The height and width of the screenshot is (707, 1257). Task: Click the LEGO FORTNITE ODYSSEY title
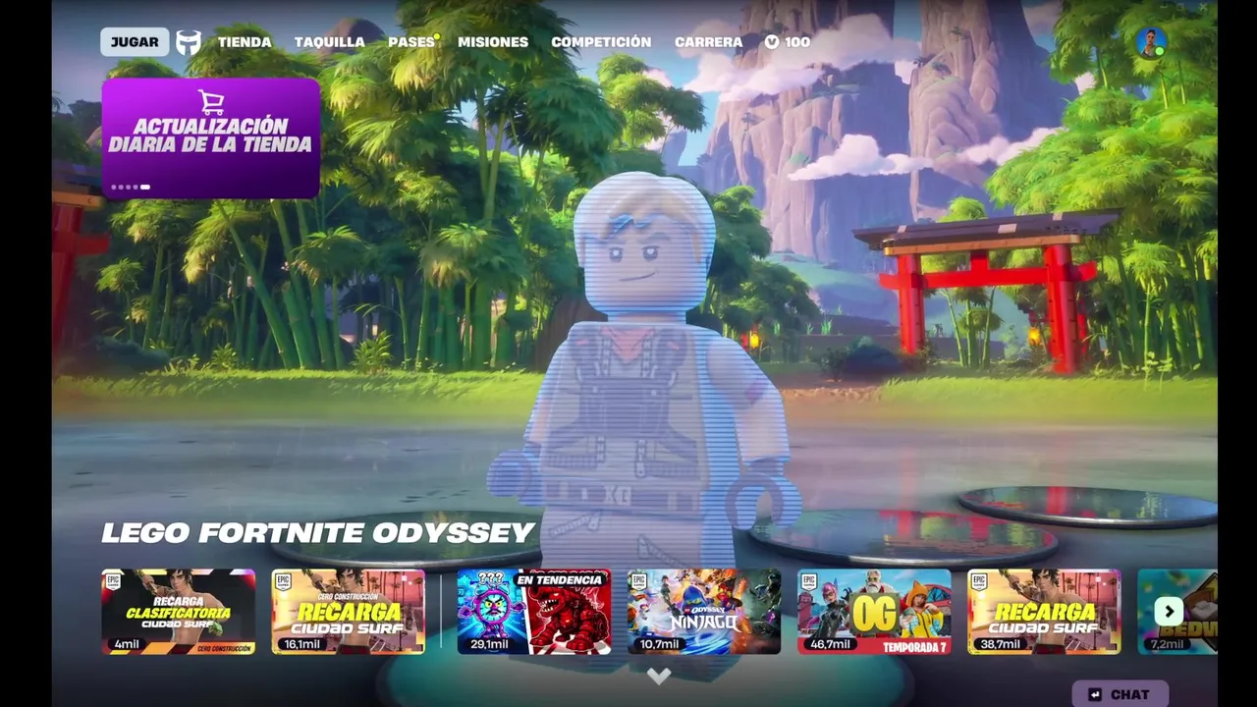(x=318, y=533)
